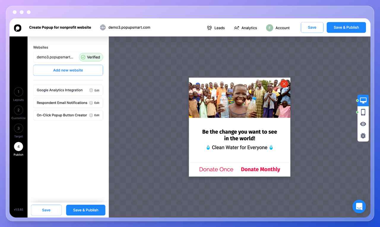Image resolution: width=380 pixels, height=227 pixels.
Task: Go to step 1 Layouts
Action: click(x=18, y=94)
